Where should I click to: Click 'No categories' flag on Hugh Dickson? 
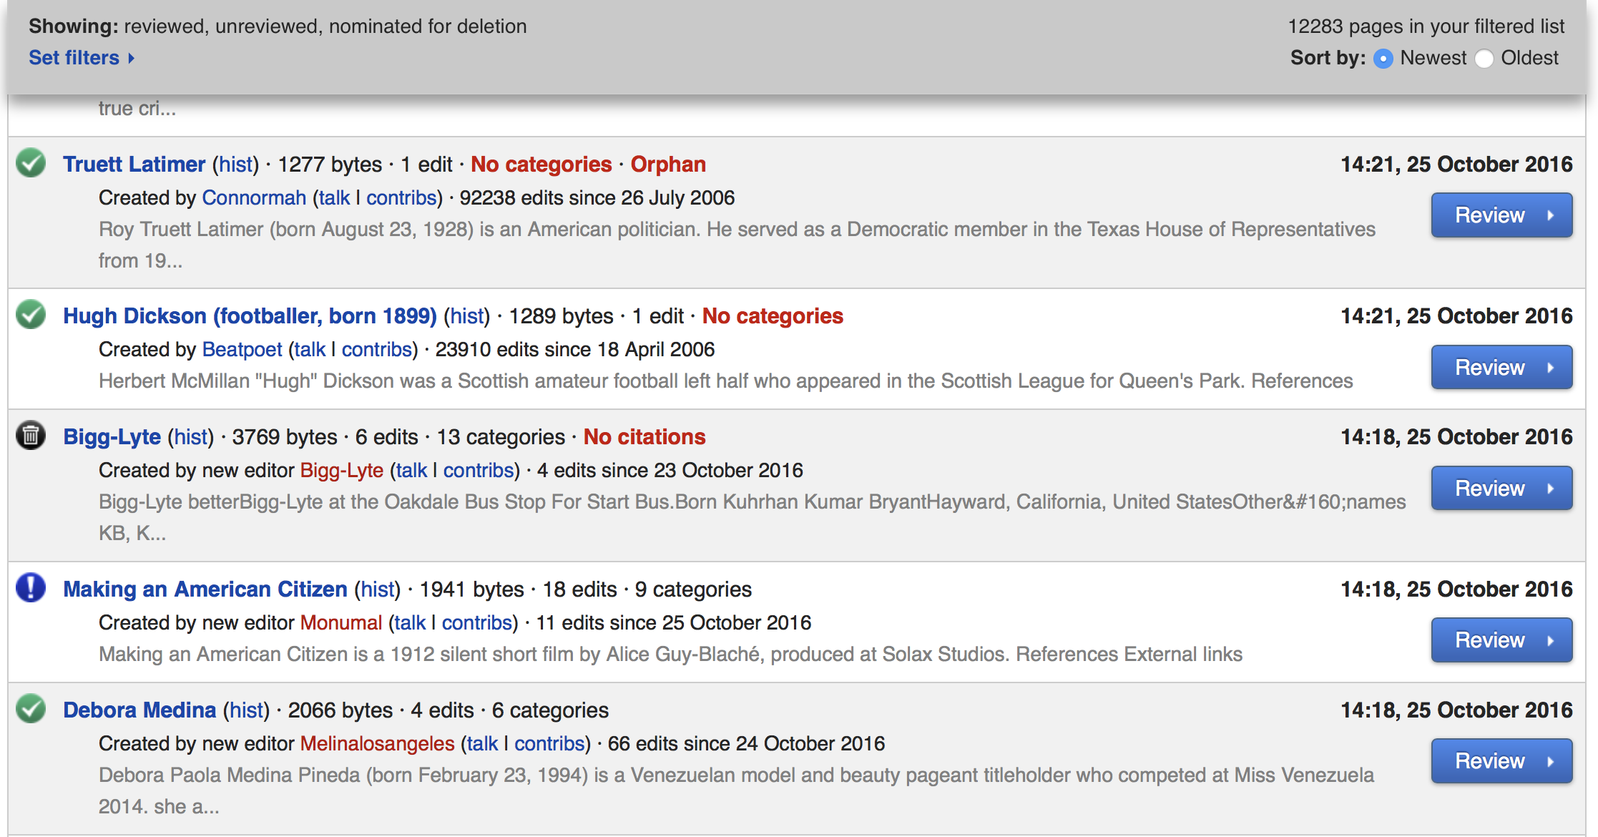pos(773,316)
